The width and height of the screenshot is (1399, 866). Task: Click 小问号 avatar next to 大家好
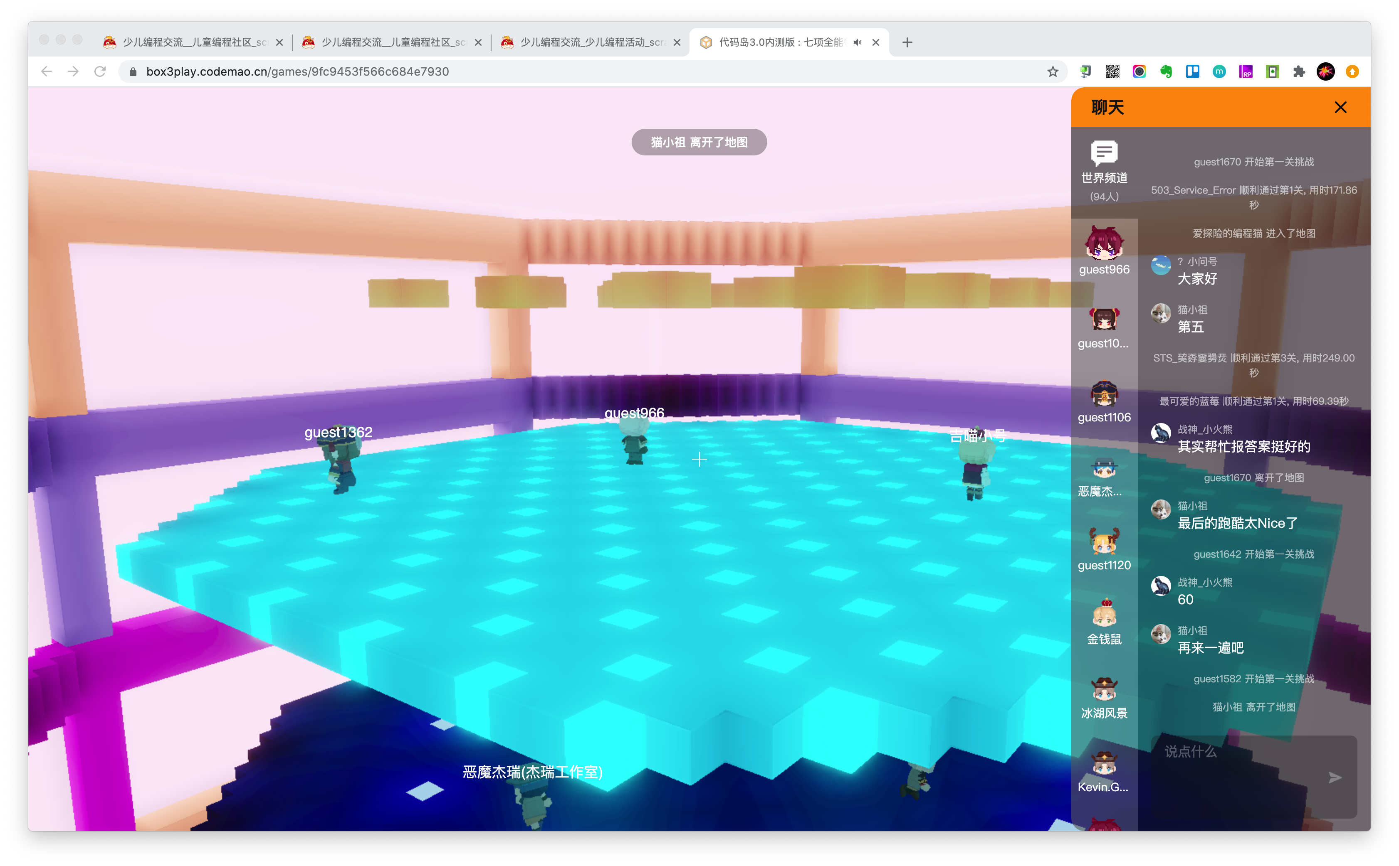(x=1161, y=266)
